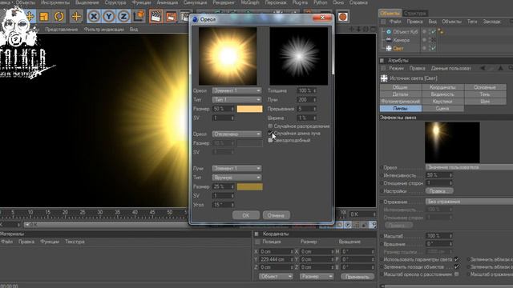
Task: Click Отмена in the Ореол dialog
Action: click(x=276, y=215)
